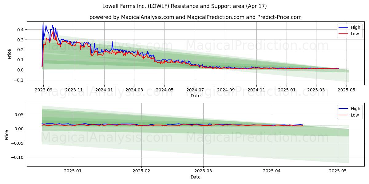Click the '2023-09' x-axis label on the top chart
This screenshot has width=369, height=184.
(43, 90)
